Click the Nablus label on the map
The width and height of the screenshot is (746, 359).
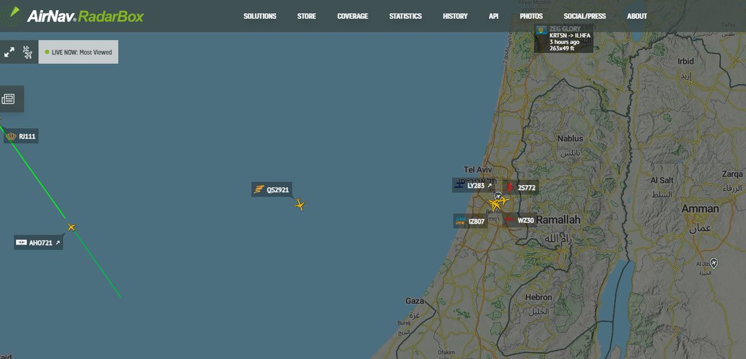point(570,139)
